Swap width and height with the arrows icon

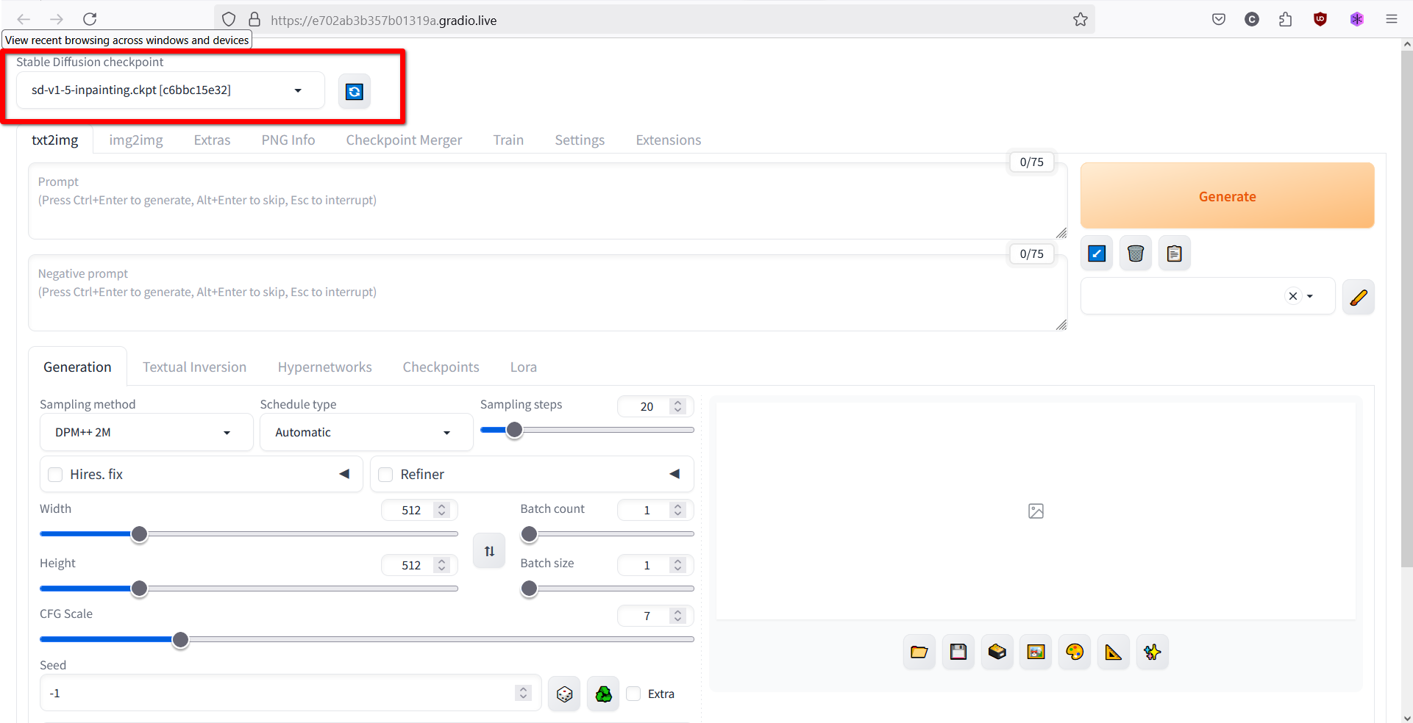pyautogui.click(x=488, y=550)
